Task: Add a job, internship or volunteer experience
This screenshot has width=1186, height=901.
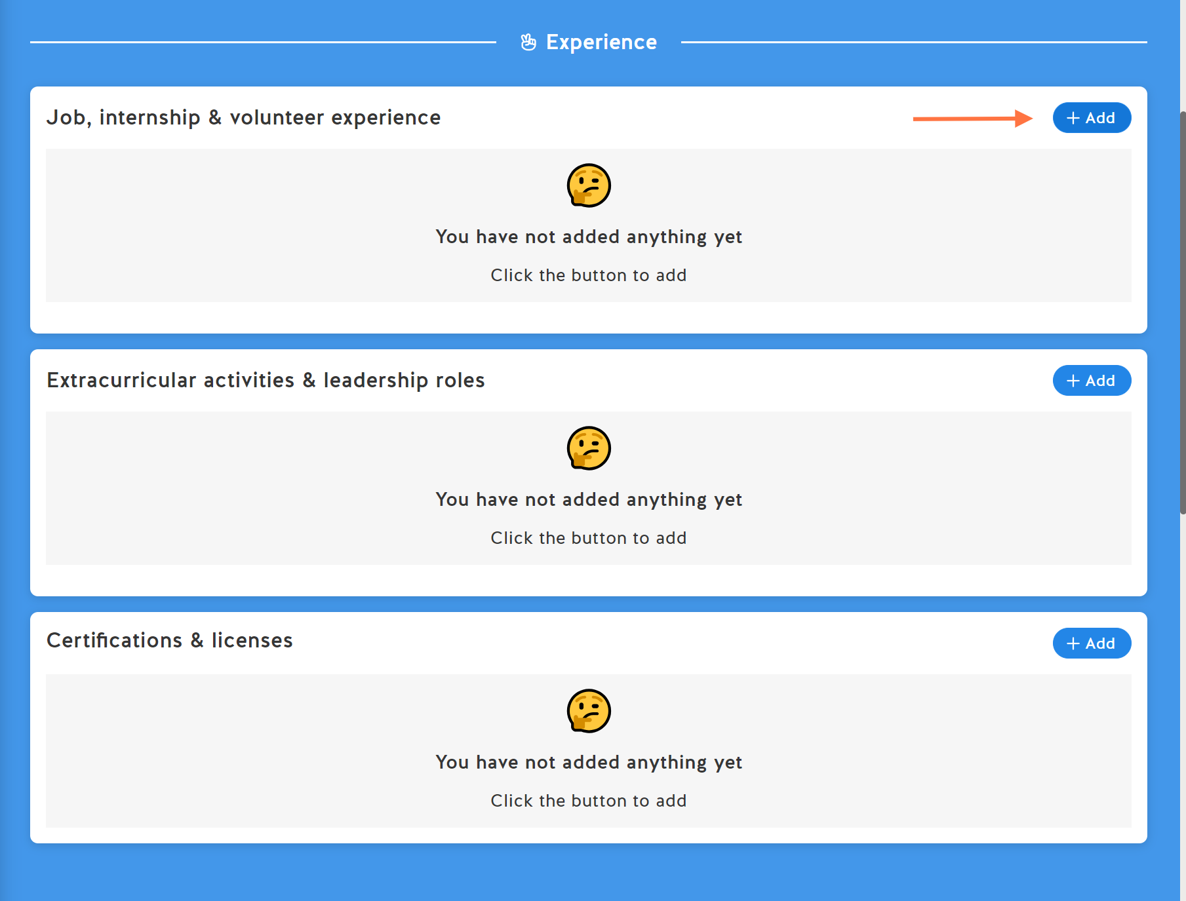Action: pyautogui.click(x=1092, y=118)
